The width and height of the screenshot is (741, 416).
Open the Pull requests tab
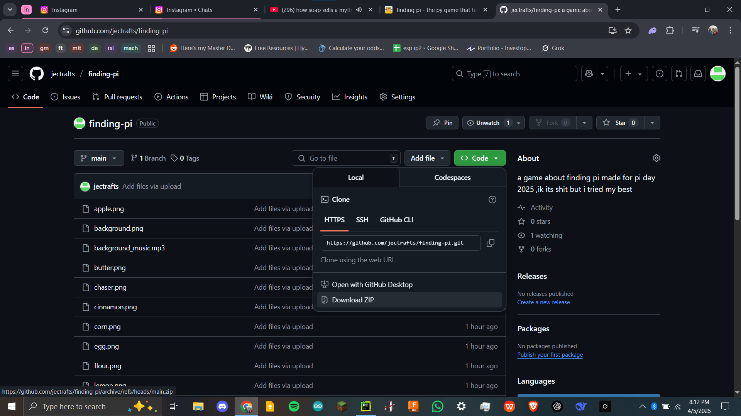pos(117,97)
